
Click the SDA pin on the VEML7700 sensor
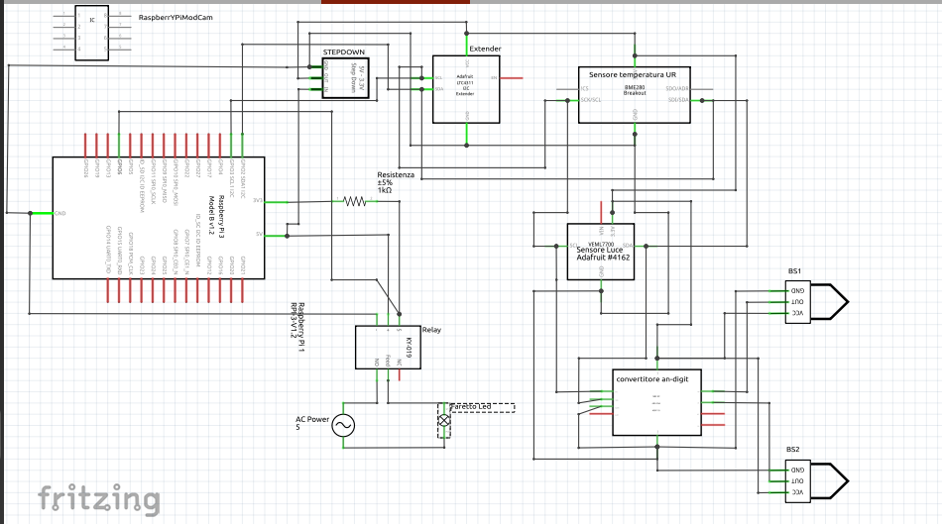click(641, 246)
